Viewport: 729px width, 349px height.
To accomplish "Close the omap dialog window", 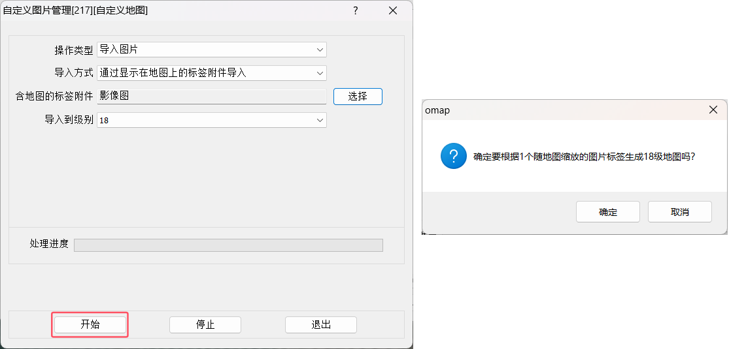I will 713,110.
